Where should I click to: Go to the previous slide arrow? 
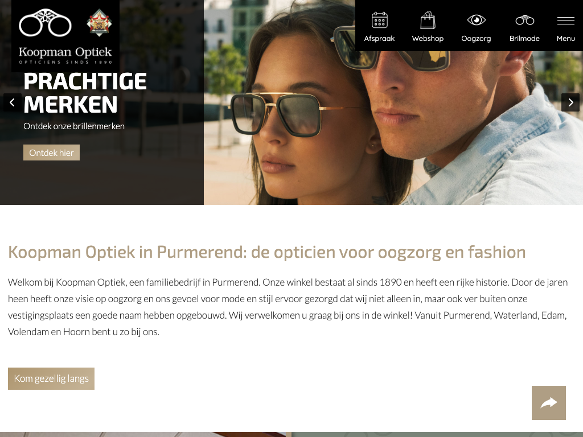[13, 102]
